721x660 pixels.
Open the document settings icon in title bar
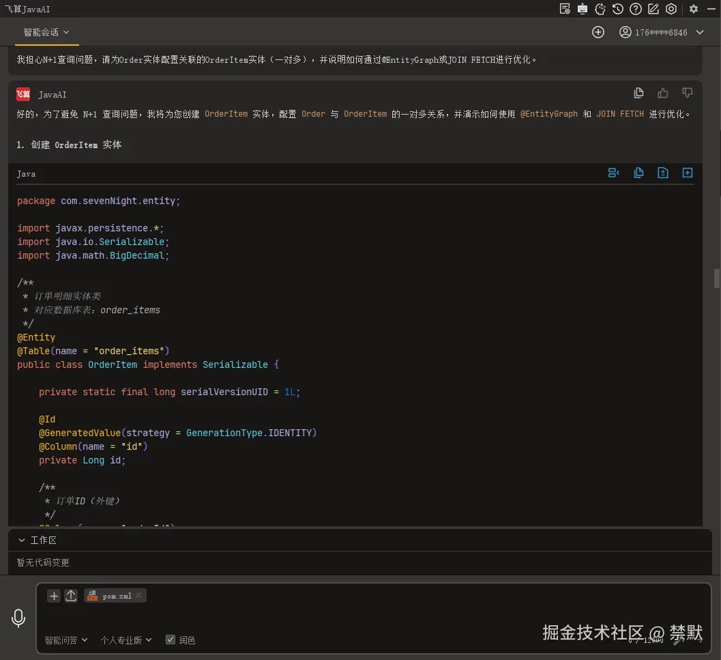pos(565,9)
